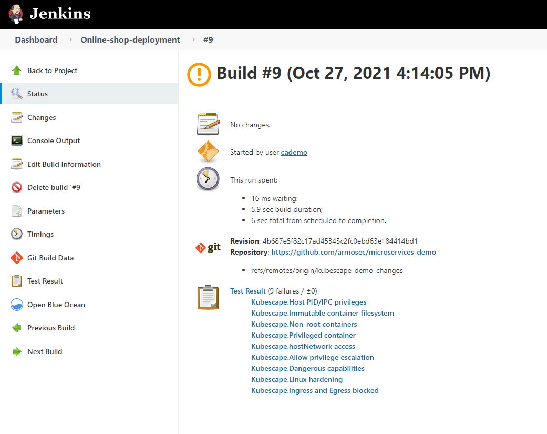Select the 'No changes.' text
This screenshot has width=547, height=434.
[x=250, y=125]
